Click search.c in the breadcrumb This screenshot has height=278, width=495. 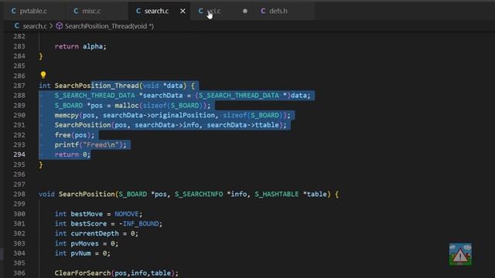[35, 26]
